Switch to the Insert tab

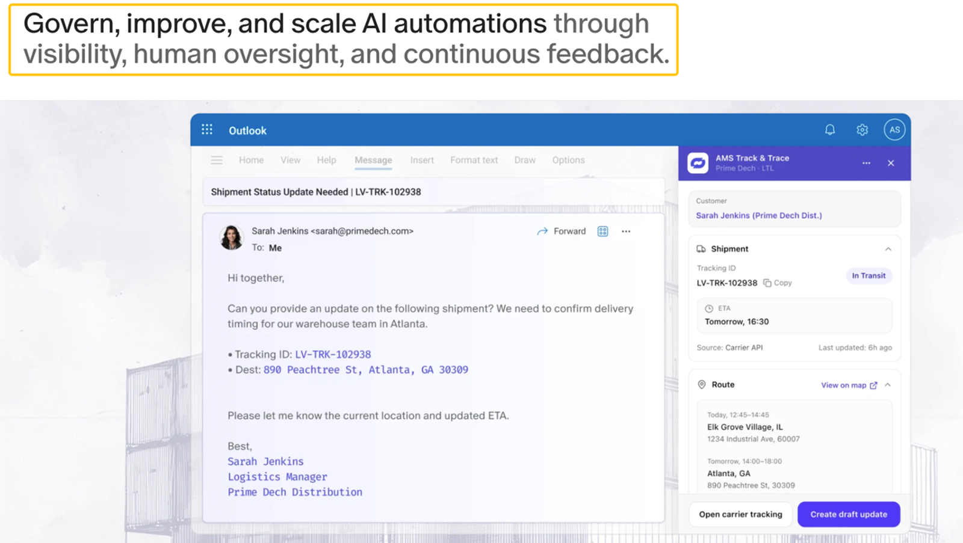[x=422, y=160]
